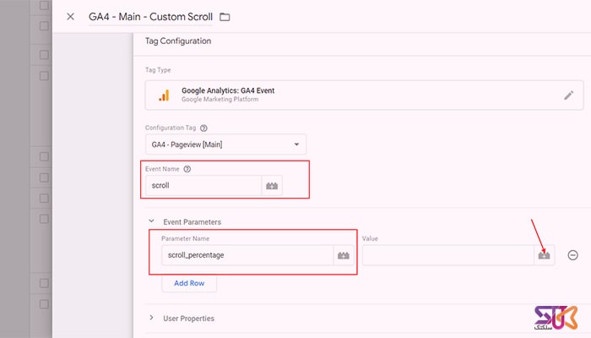This screenshot has height=338, width=591.
Task: Close the tag editor with the X icon
Action: tap(70, 17)
